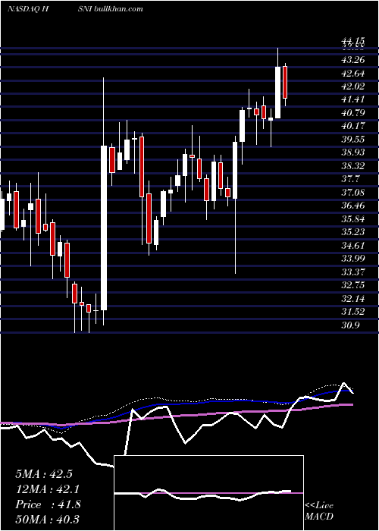The image size is (379, 531).
Task: Click the last red candlestick on the right
Action: tap(285, 82)
